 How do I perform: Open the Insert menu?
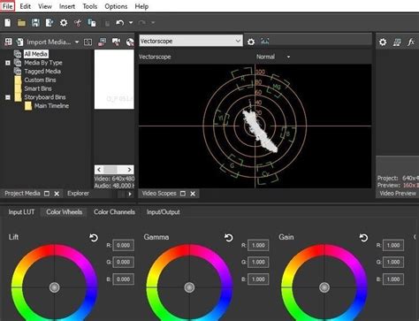pyautogui.click(x=67, y=6)
